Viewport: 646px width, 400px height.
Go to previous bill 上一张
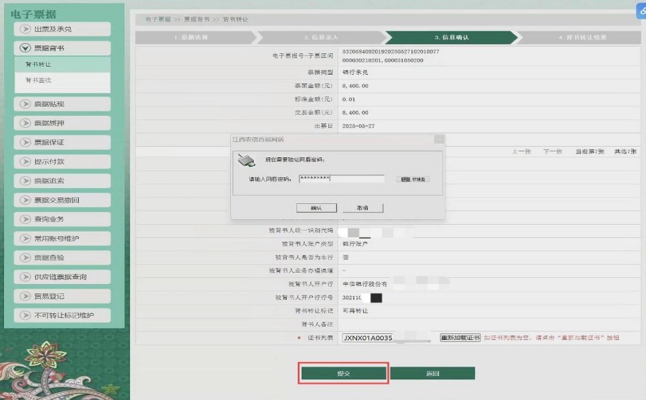(x=522, y=151)
